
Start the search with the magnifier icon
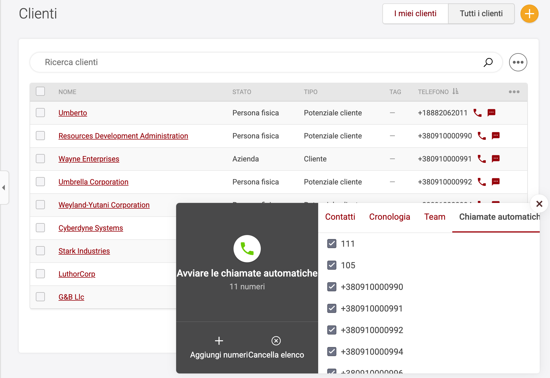[x=488, y=62]
